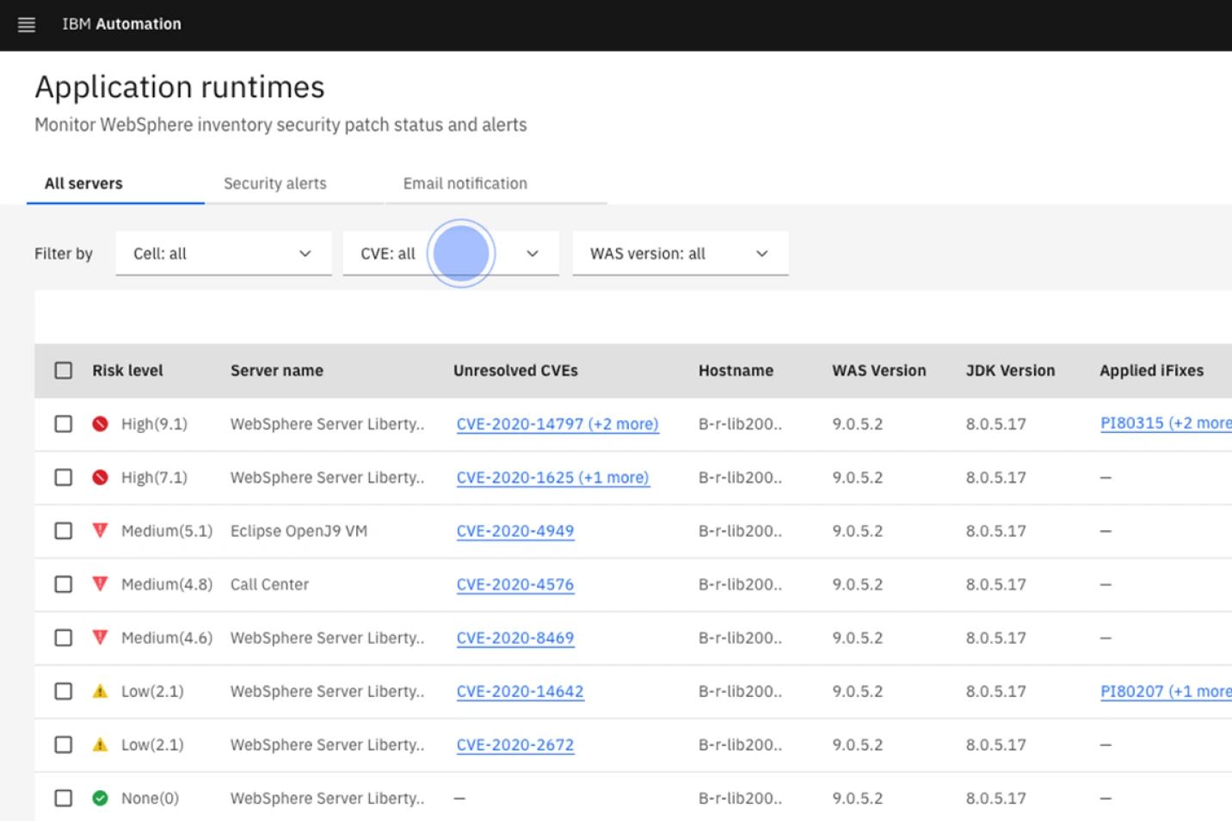1232x821 pixels.
Task: Click the green None(0) status icon
Action: point(101,798)
